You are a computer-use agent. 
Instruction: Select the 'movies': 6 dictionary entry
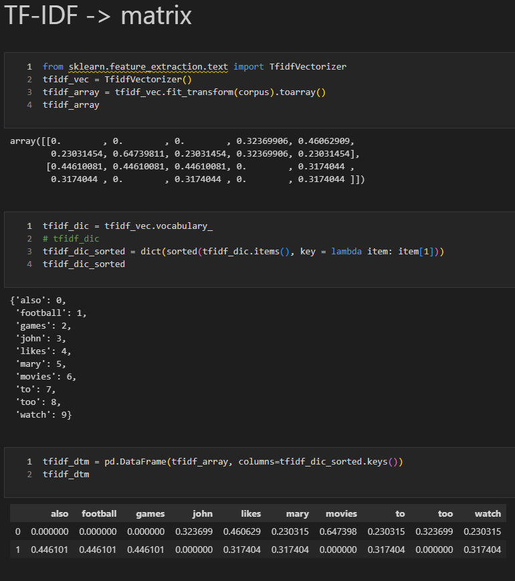[45, 376]
